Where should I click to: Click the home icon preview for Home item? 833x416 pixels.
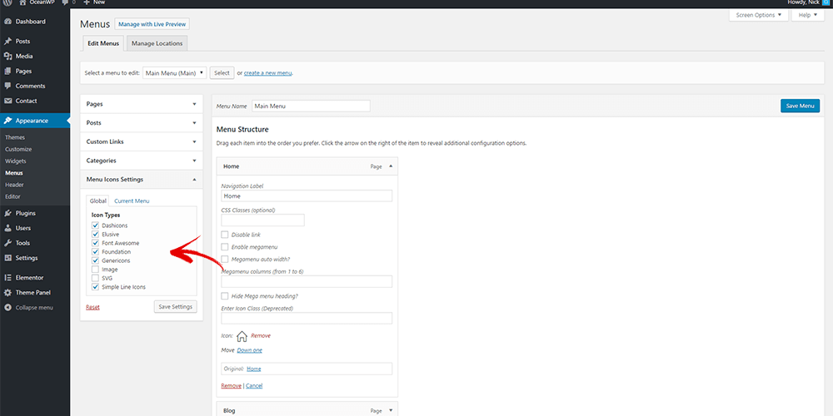242,336
